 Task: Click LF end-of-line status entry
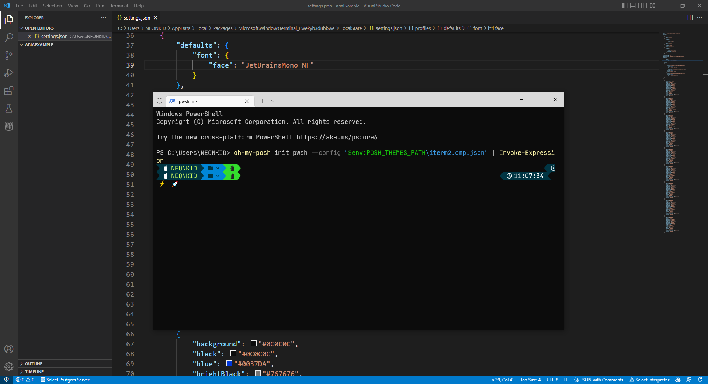(x=566, y=380)
